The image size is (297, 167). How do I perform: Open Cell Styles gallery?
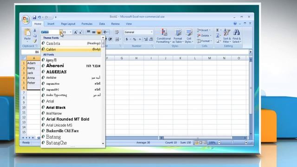tap(189, 36)
